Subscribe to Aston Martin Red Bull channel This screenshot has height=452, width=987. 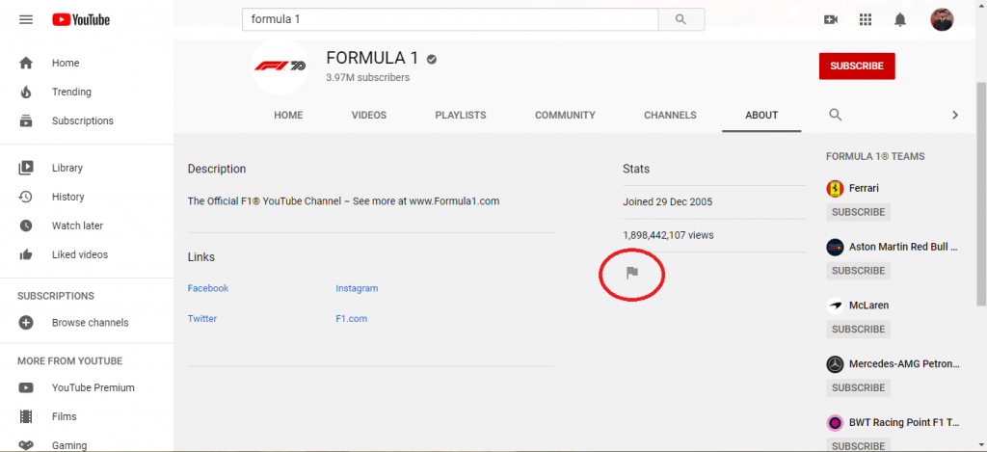click(x=859, y=271)
